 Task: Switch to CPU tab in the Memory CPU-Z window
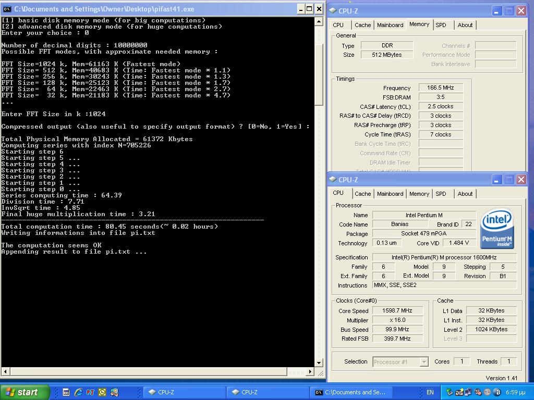click(338, 25)
